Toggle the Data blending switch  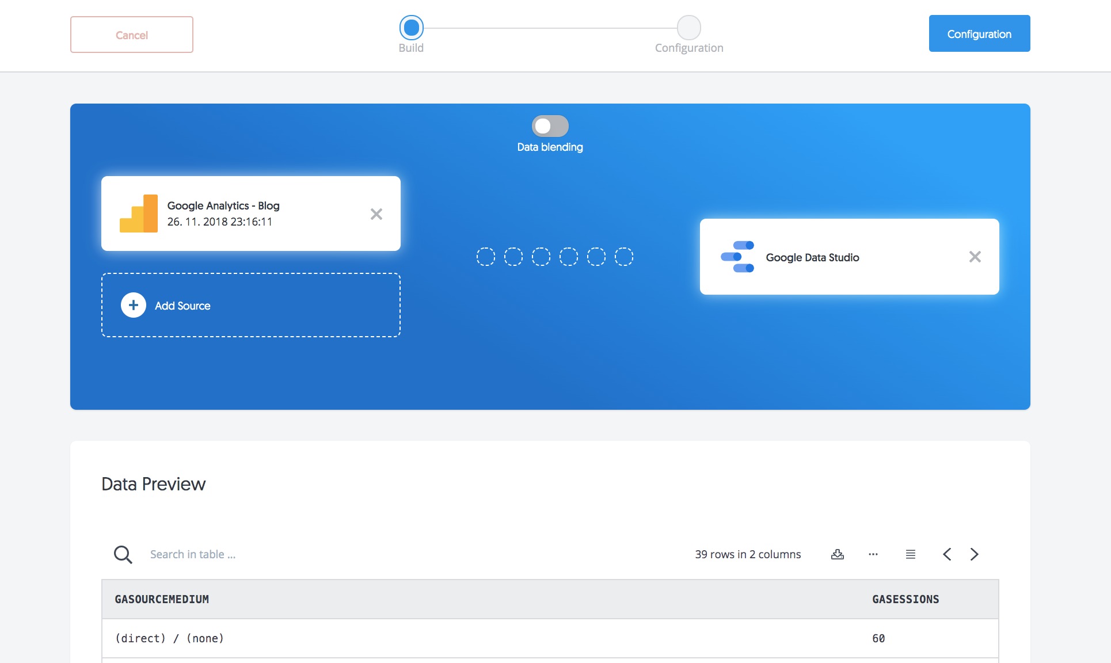pyautogui.click(x=550, y=126)
